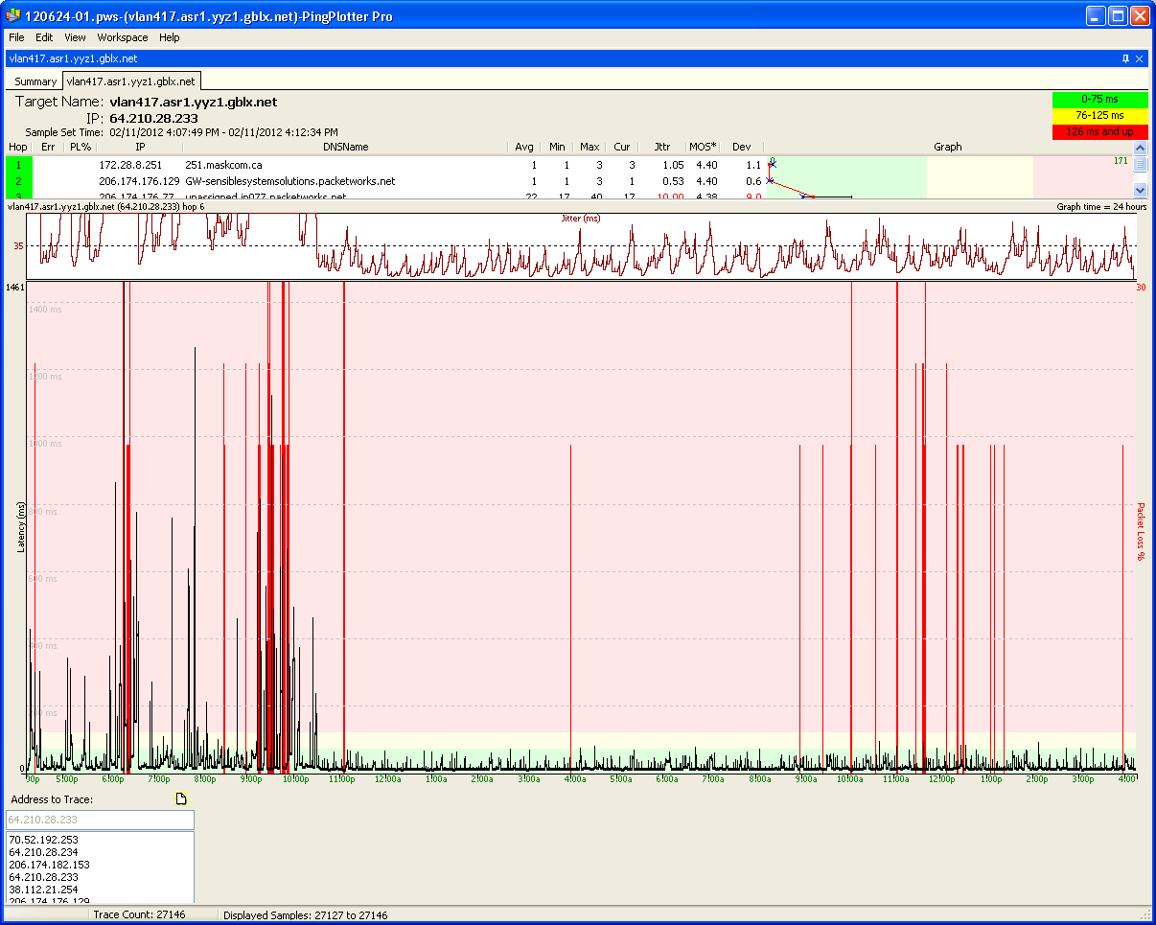The height and width of the screenshot is (925, 1156).
Task: Click the PL% column header
Action: click(x=81, y=147)
